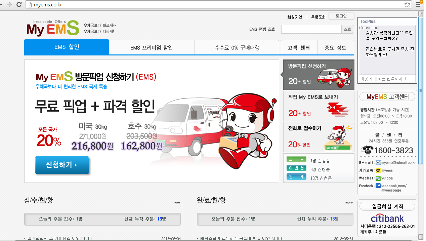This screenshot has height=241, width=426.
Task: Click the 회원가입 link
Action: (x=295, y=17)
